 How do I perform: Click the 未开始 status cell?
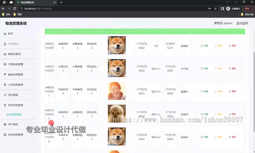point(184,69)
